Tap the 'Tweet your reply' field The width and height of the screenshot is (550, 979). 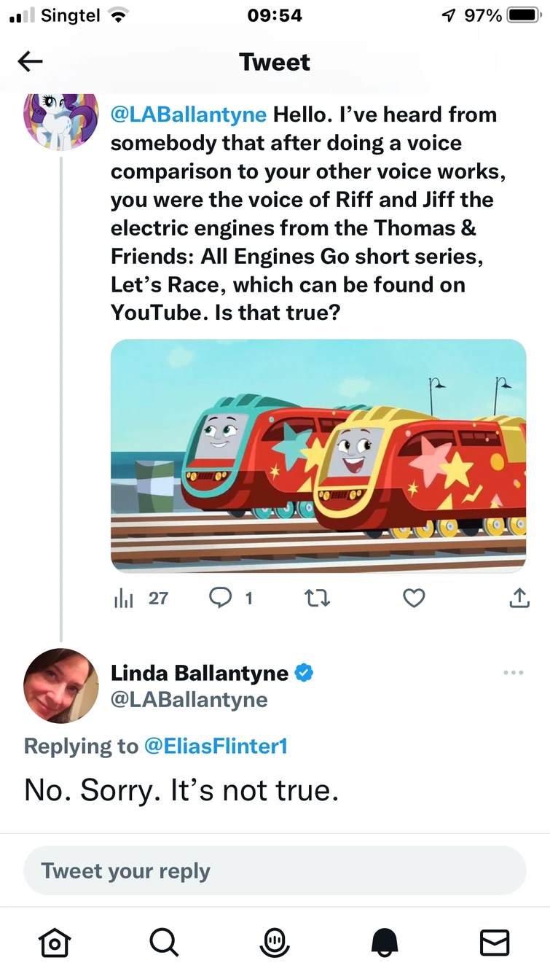click(x=275, y=870)
